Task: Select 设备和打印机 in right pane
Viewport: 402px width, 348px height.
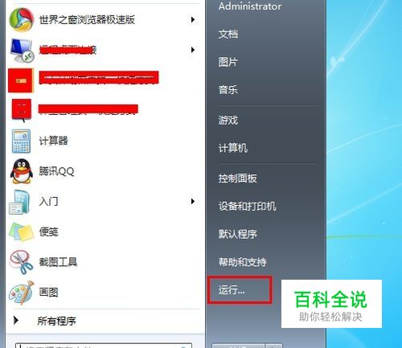Action: (x=247, y=207)
